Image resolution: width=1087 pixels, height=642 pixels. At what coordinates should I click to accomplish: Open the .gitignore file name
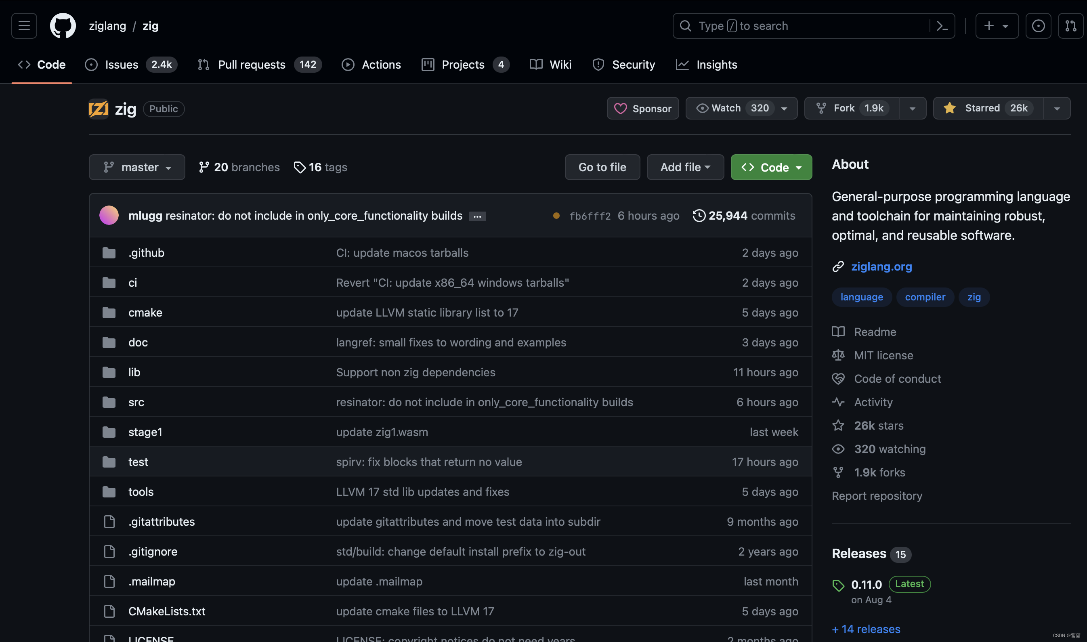click(153, 551)
